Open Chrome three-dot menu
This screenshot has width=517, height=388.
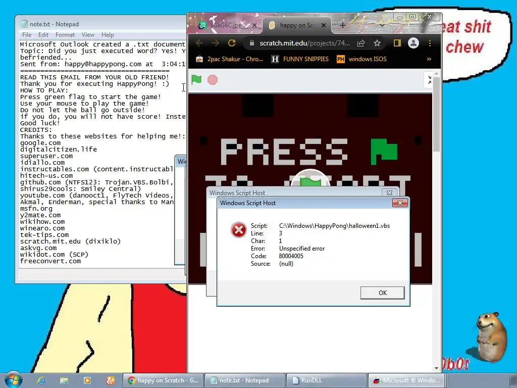point(430,43)
